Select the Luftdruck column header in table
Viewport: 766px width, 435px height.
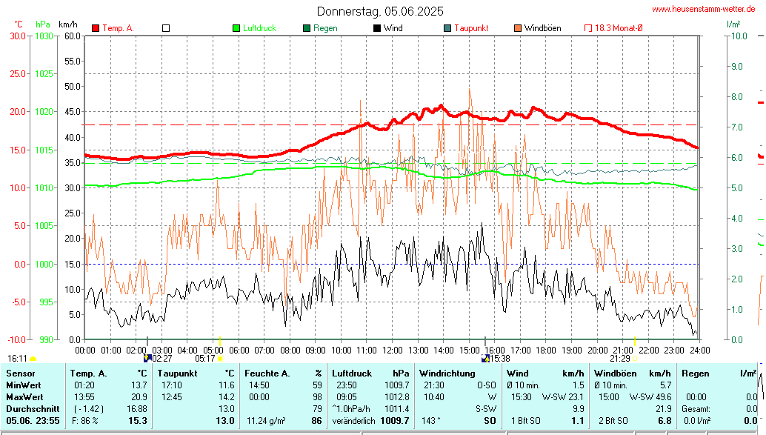(351, 373)
